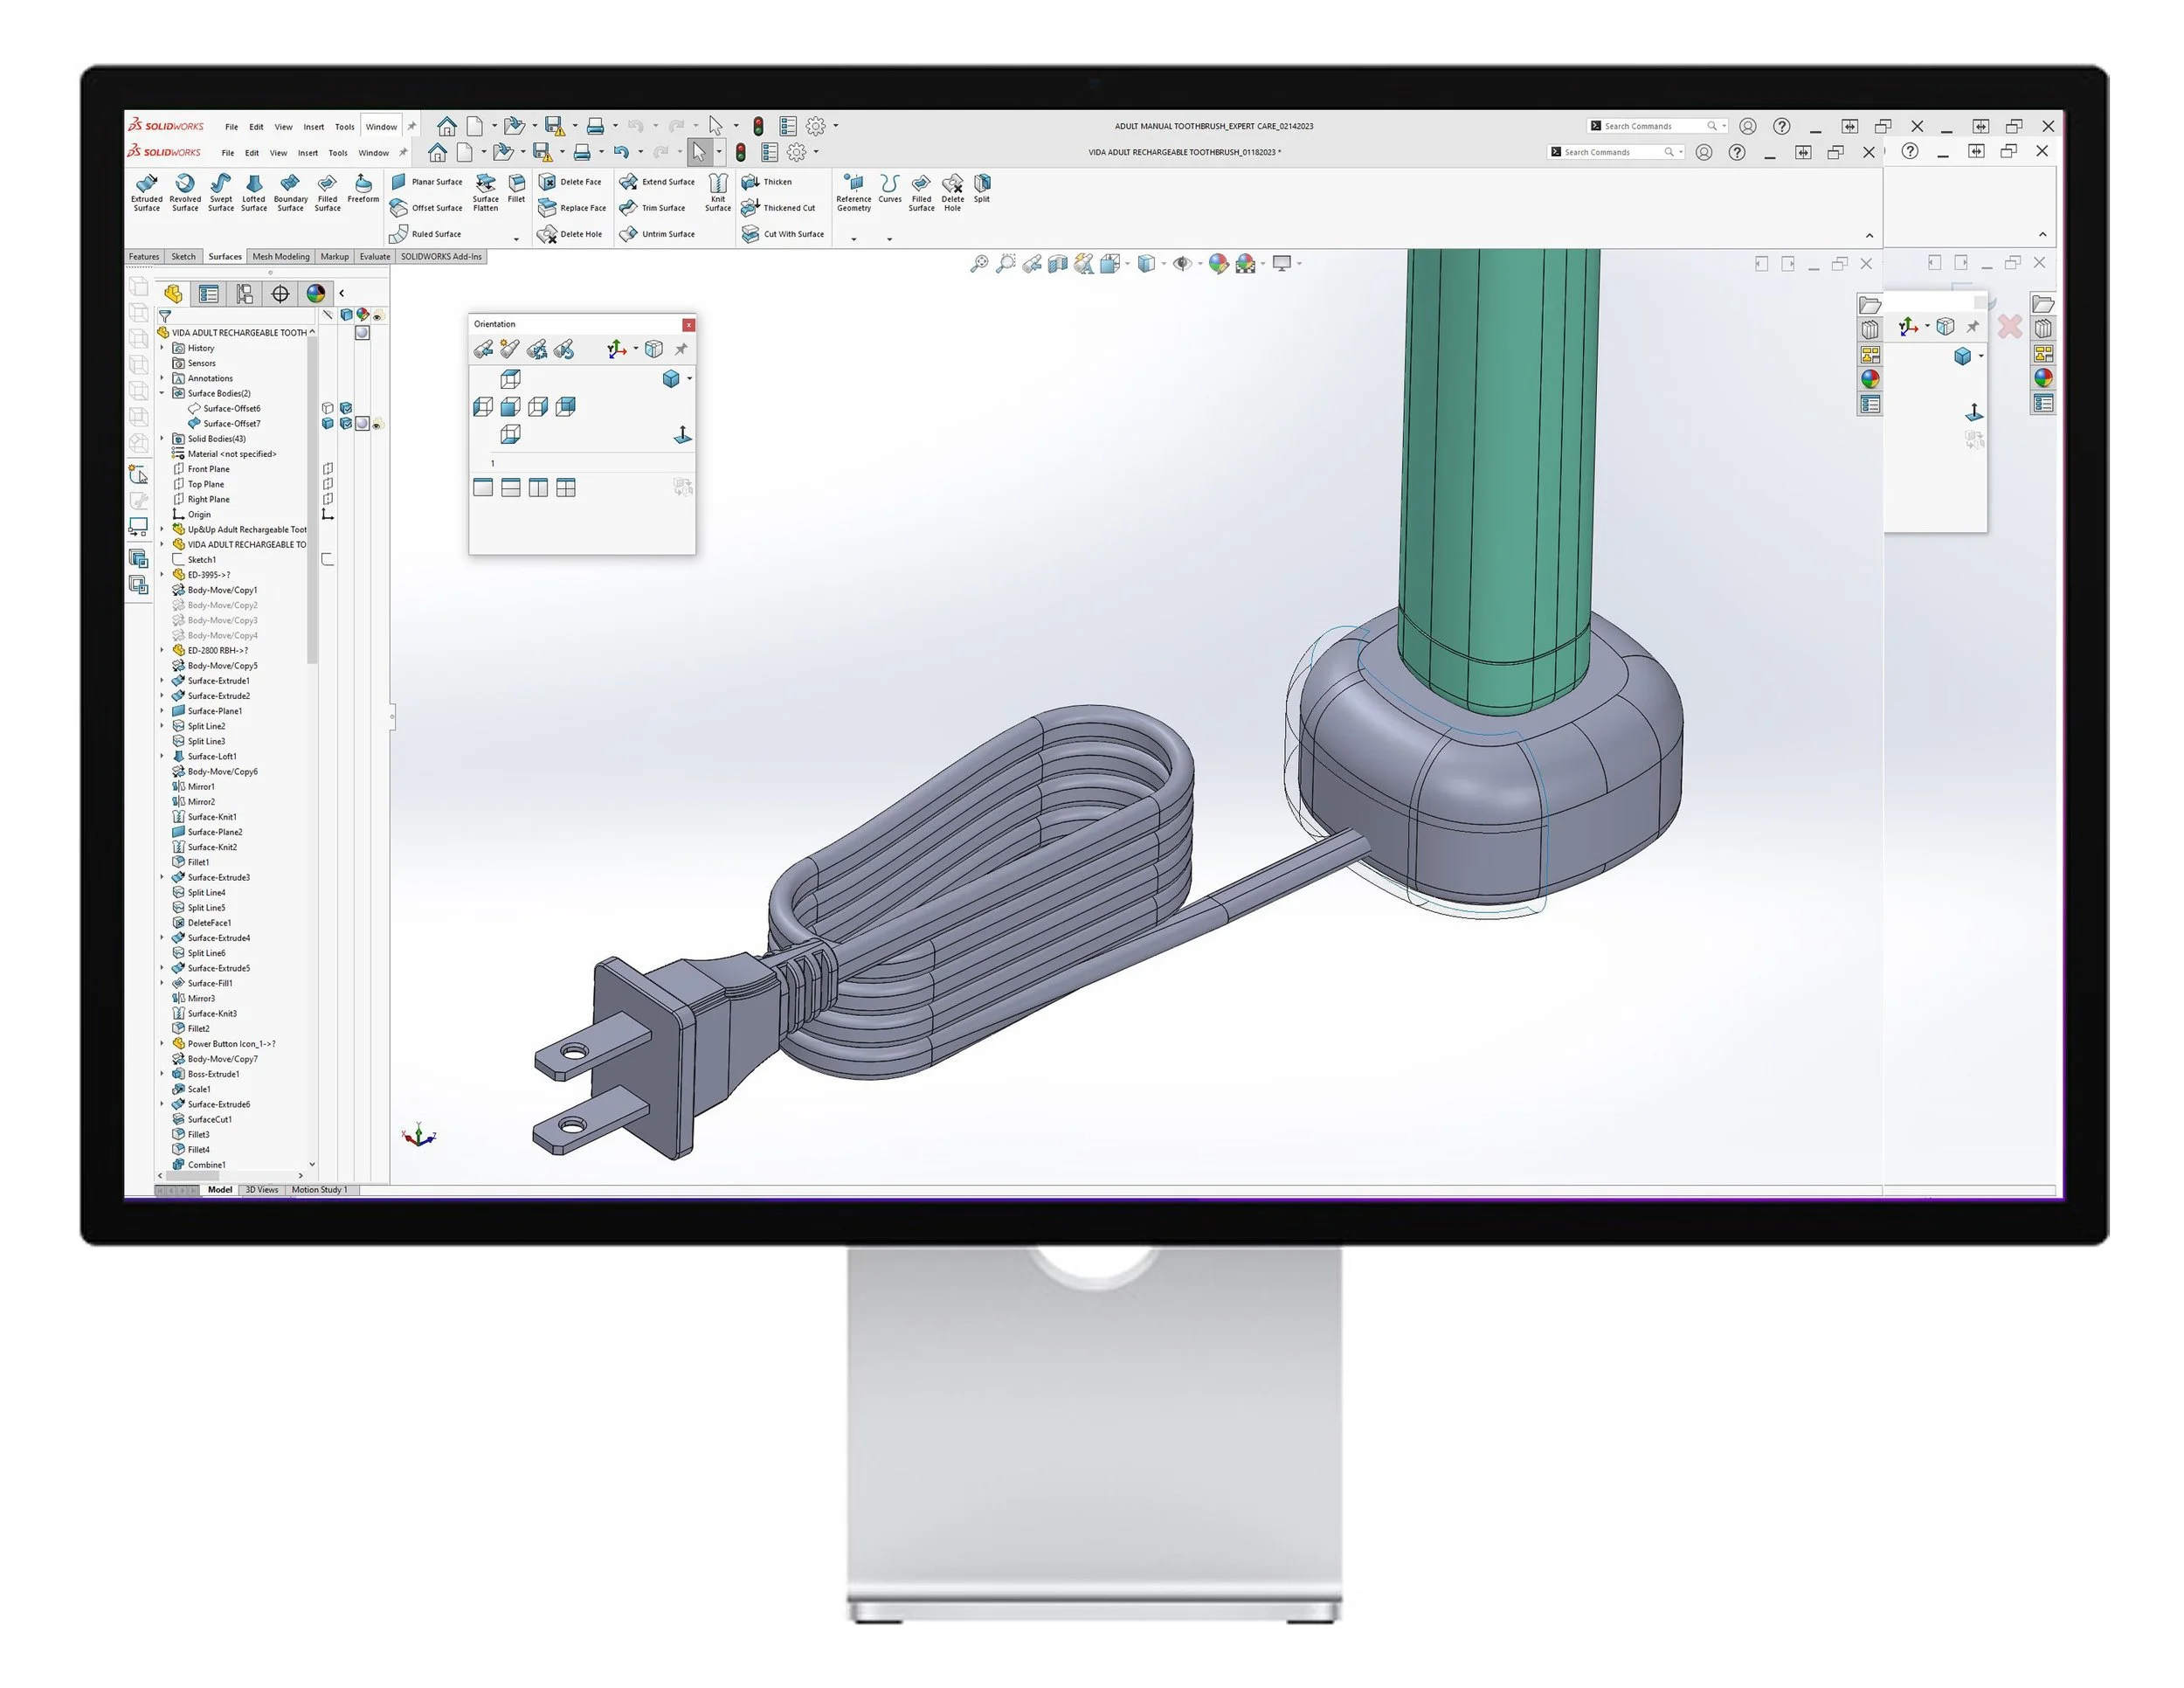
Task: Collapse the Surface Bodies(2) folder
Action: (163, 393)
